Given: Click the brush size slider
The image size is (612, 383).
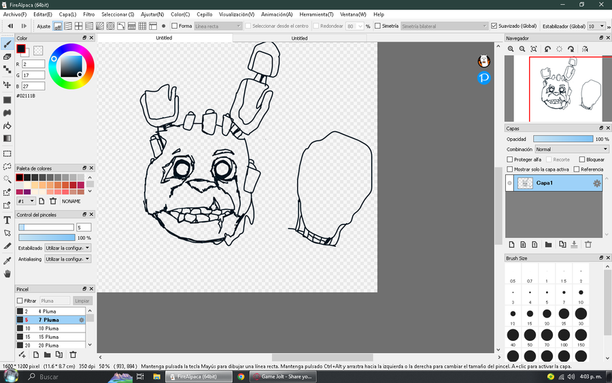Looking at the screenshot, I should pos(46,227).
